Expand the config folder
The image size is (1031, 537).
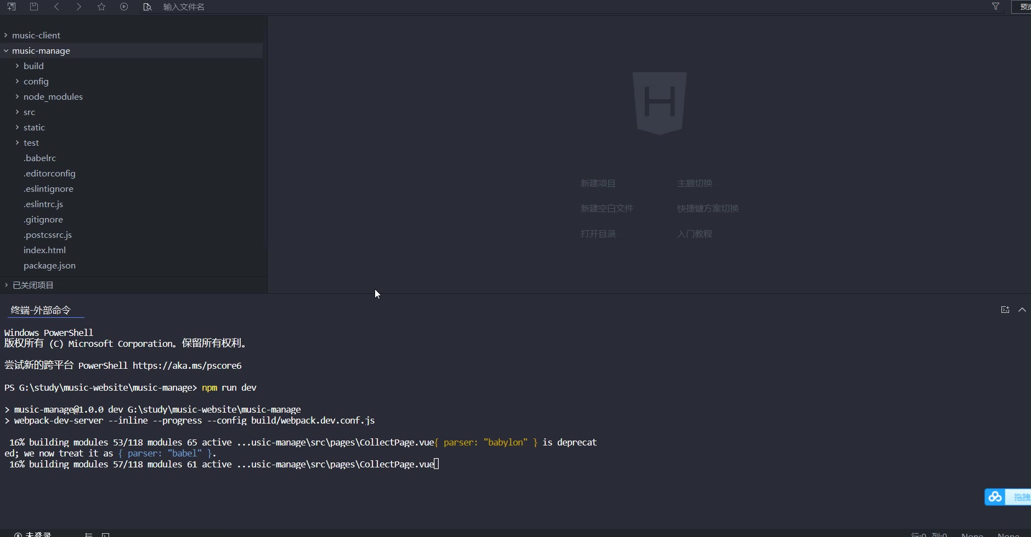[x=17, y=81]
